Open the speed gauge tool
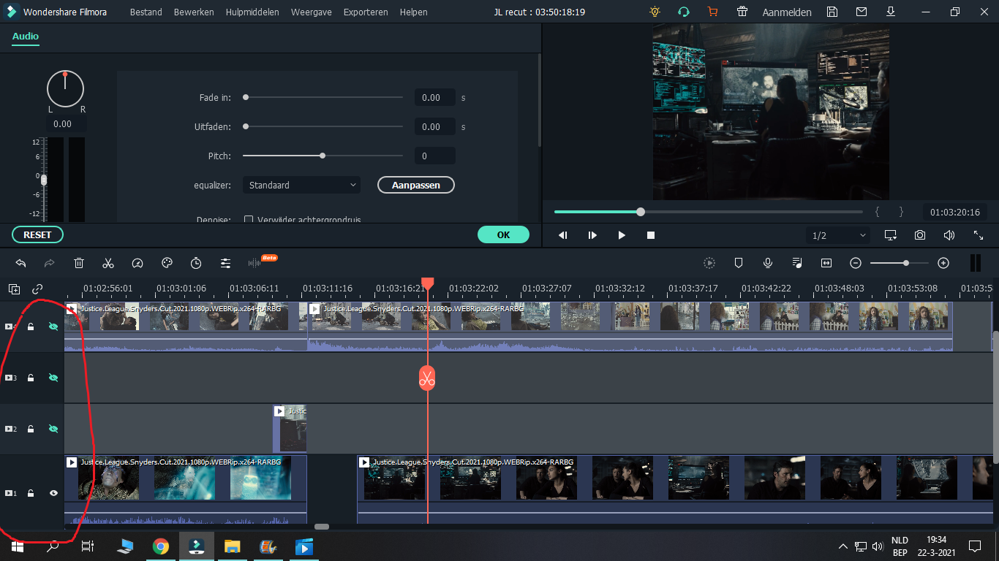999x561 pixels. pos(137,263)
